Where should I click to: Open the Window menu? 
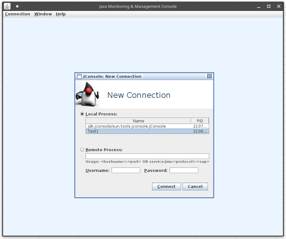coord(43,14)
